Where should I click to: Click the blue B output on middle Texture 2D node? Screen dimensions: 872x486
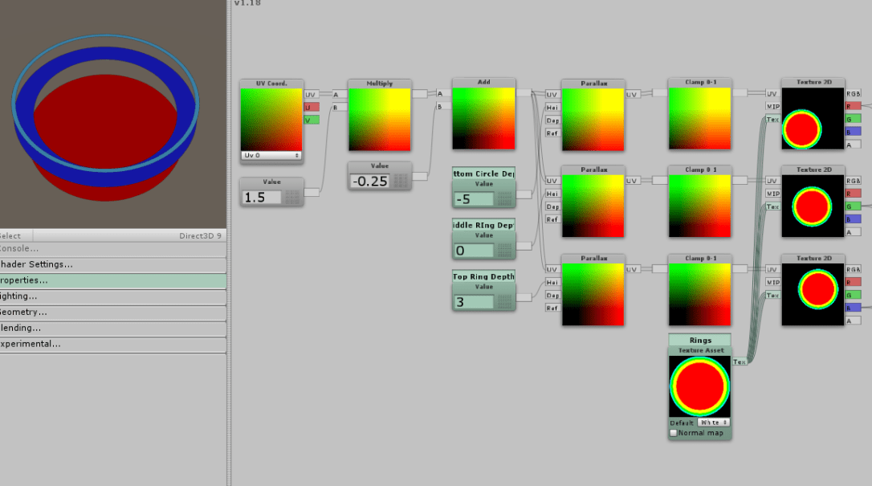853,218
